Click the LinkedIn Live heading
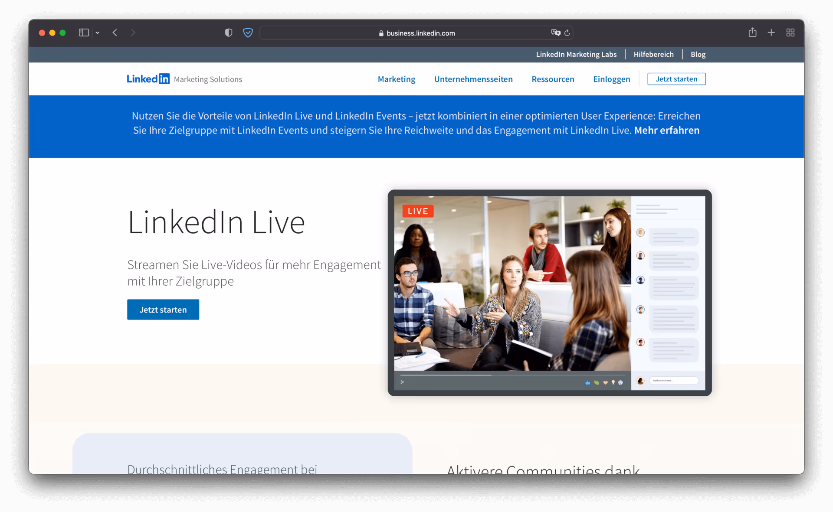Image resolution: width=833 pixels, height=512 pixels. [x=216, y=222]
